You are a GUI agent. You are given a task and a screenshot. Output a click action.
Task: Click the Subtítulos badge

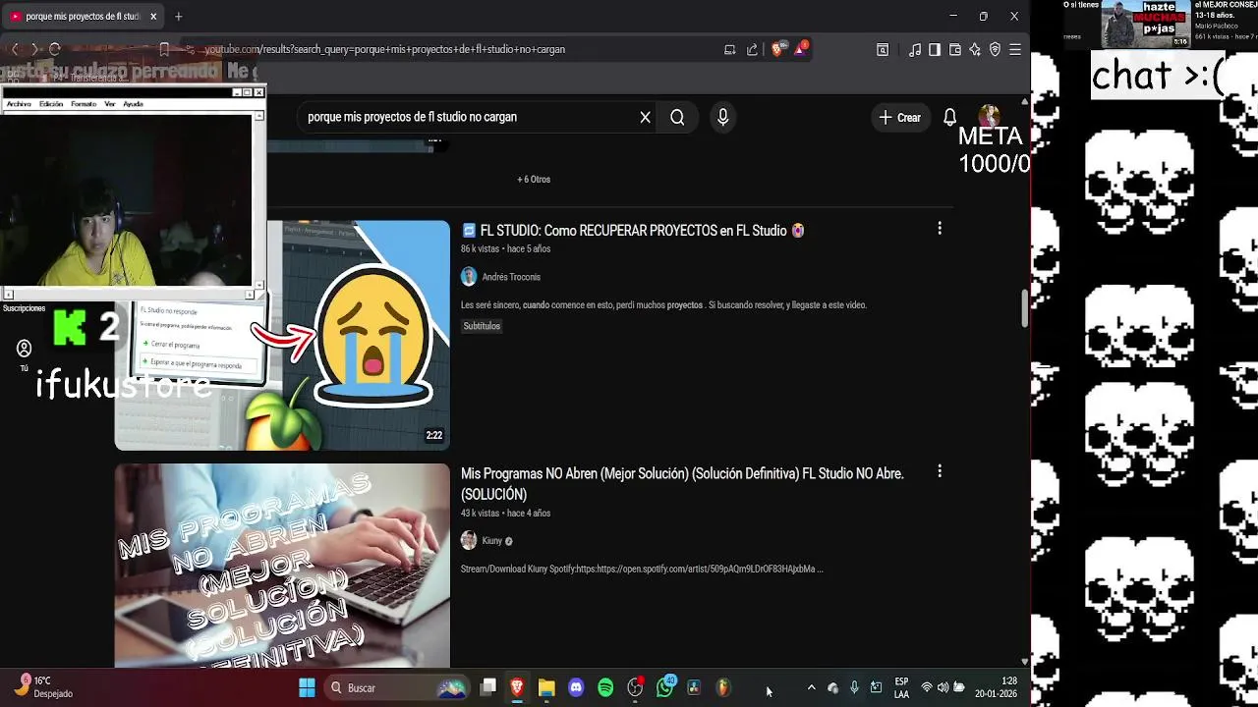[x=482, y=326]
